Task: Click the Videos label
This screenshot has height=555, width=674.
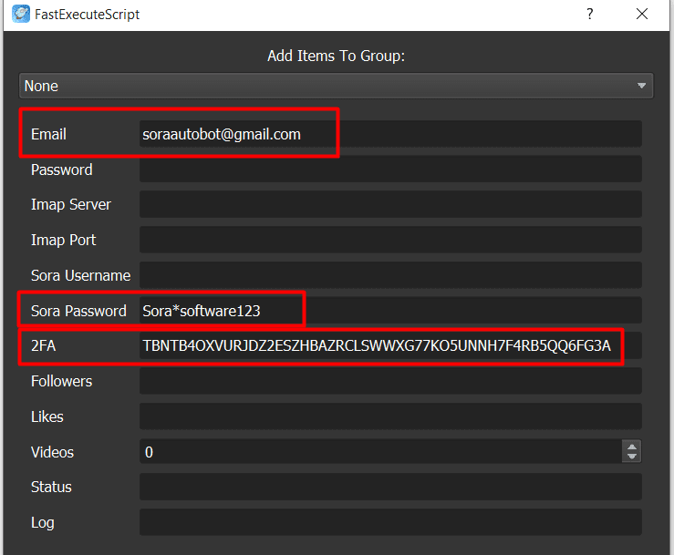Action: point(52,452)
